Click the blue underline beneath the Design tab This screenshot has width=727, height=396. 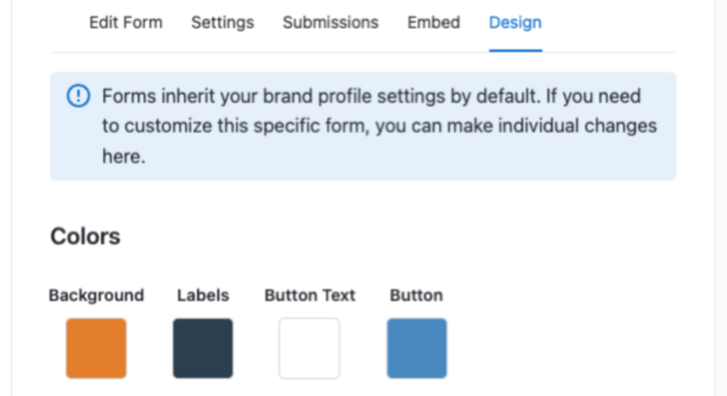tap(515, 51)
